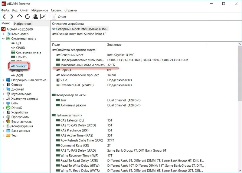
Task: Click the Мультимедиа icon
Action: tap(8, 94)
